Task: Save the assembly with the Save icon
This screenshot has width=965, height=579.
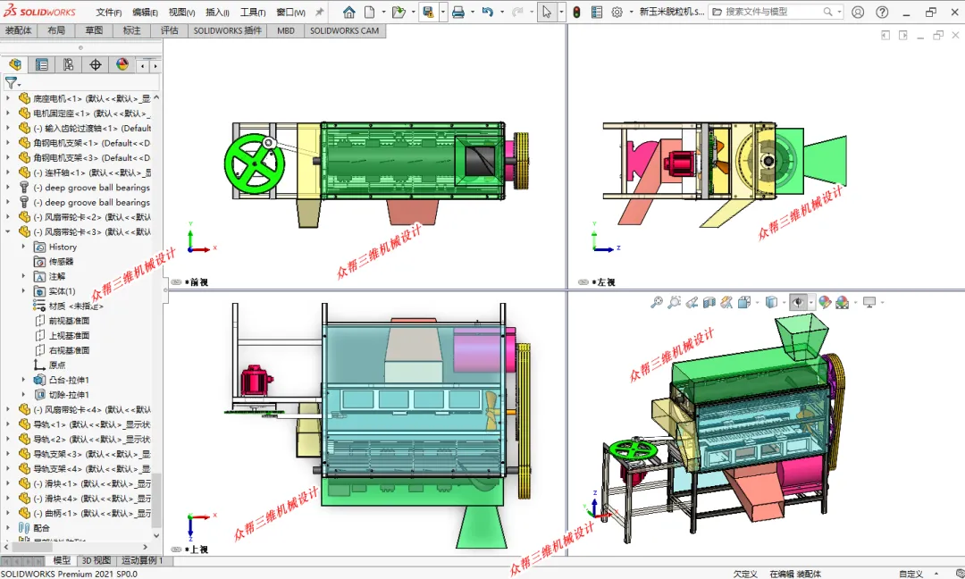Action: (428, 12)
